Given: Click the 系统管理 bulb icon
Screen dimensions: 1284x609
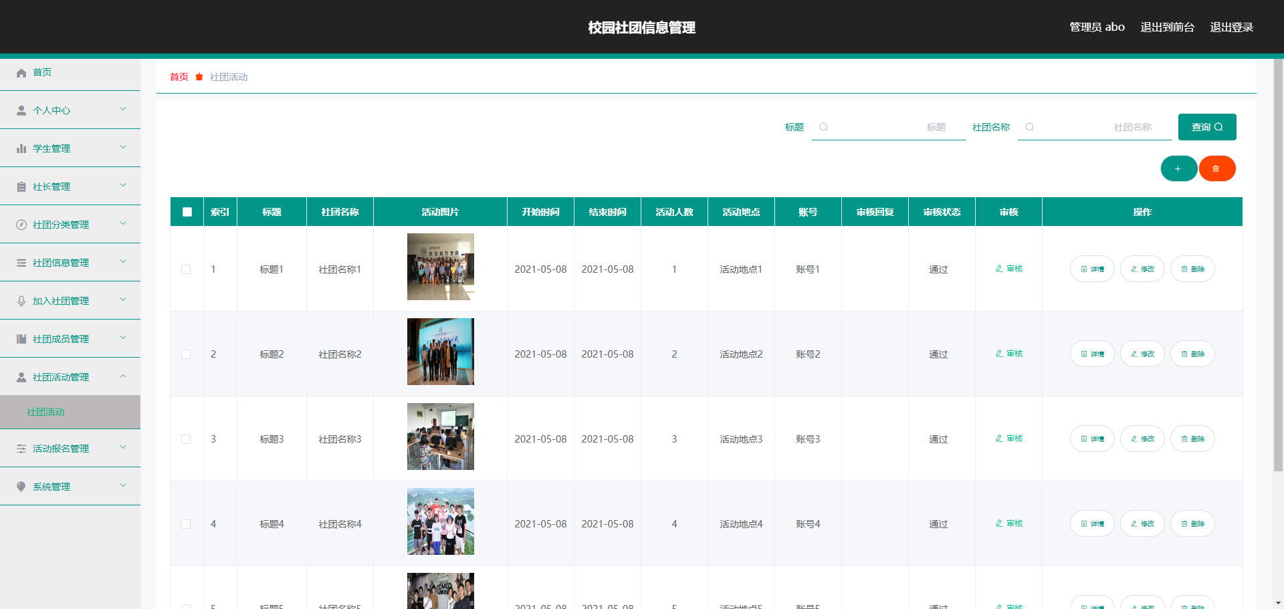Looking at the screenshot, I should (x=21, y=487).
